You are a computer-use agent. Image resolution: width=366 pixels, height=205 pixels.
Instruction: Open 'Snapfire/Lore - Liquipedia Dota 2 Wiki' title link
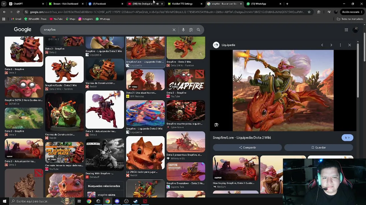point(242,138)
